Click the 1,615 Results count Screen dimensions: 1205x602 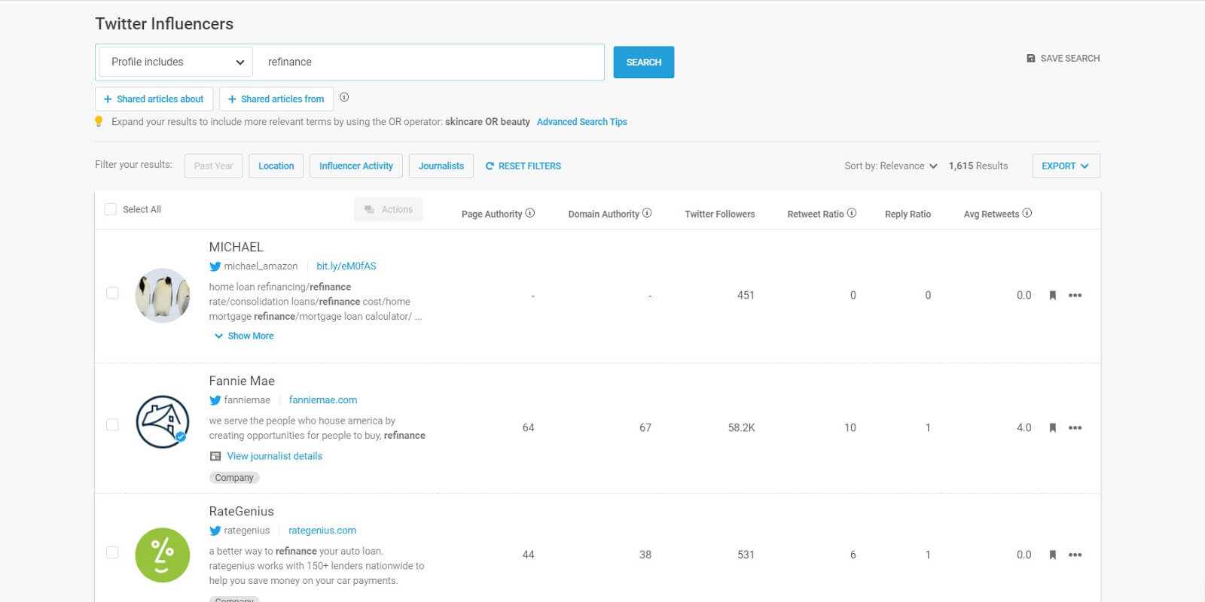[978, 166]
